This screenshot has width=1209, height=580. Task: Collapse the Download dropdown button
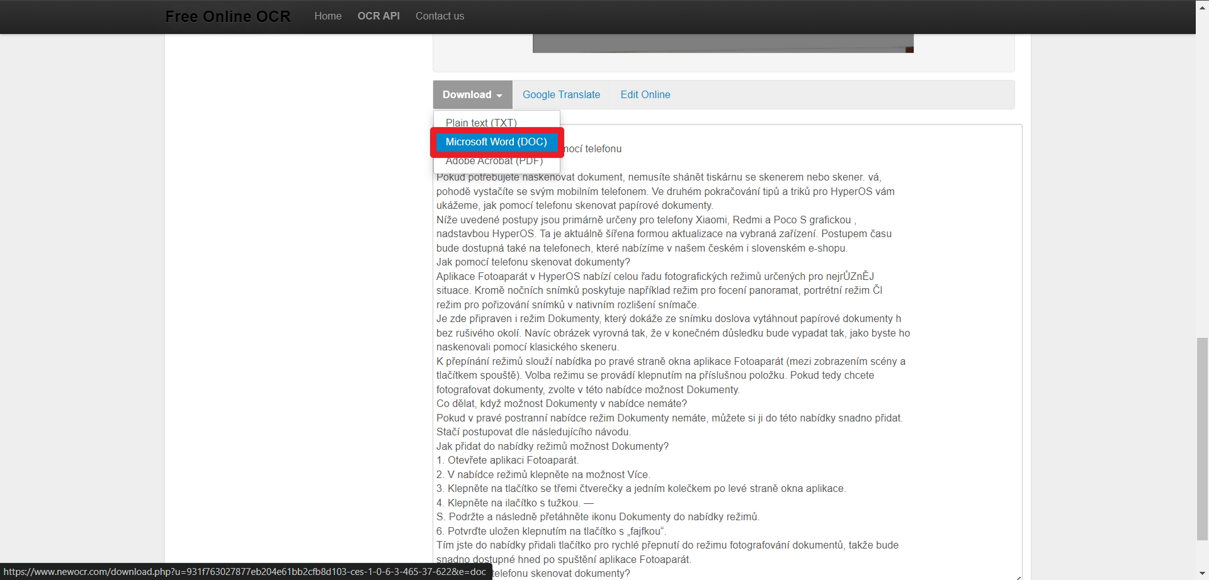pos(472,94)
